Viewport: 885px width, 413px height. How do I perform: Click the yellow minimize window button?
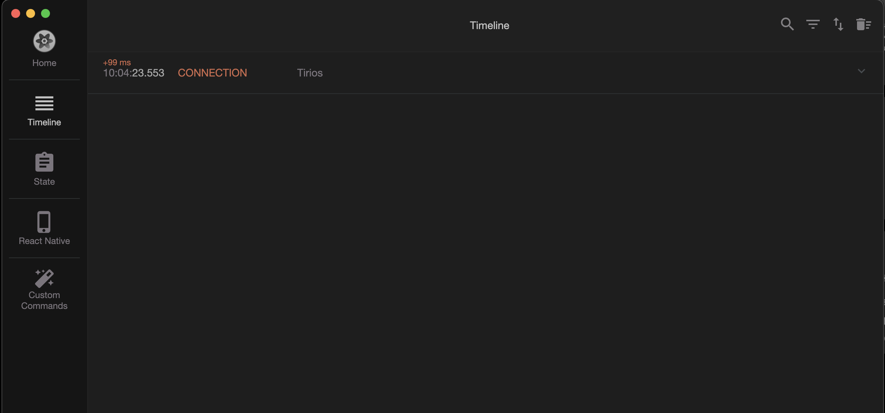coord(31,13)
